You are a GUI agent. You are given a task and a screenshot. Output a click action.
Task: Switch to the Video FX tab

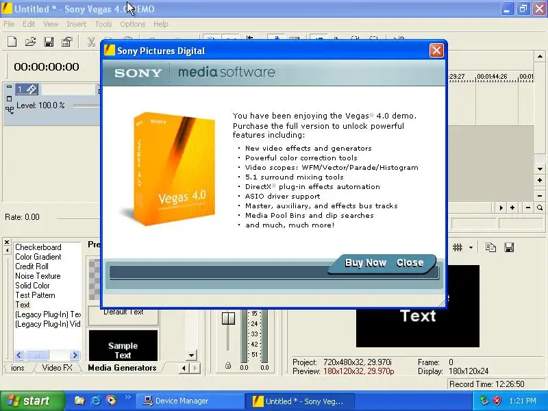[x=57, y=368]
